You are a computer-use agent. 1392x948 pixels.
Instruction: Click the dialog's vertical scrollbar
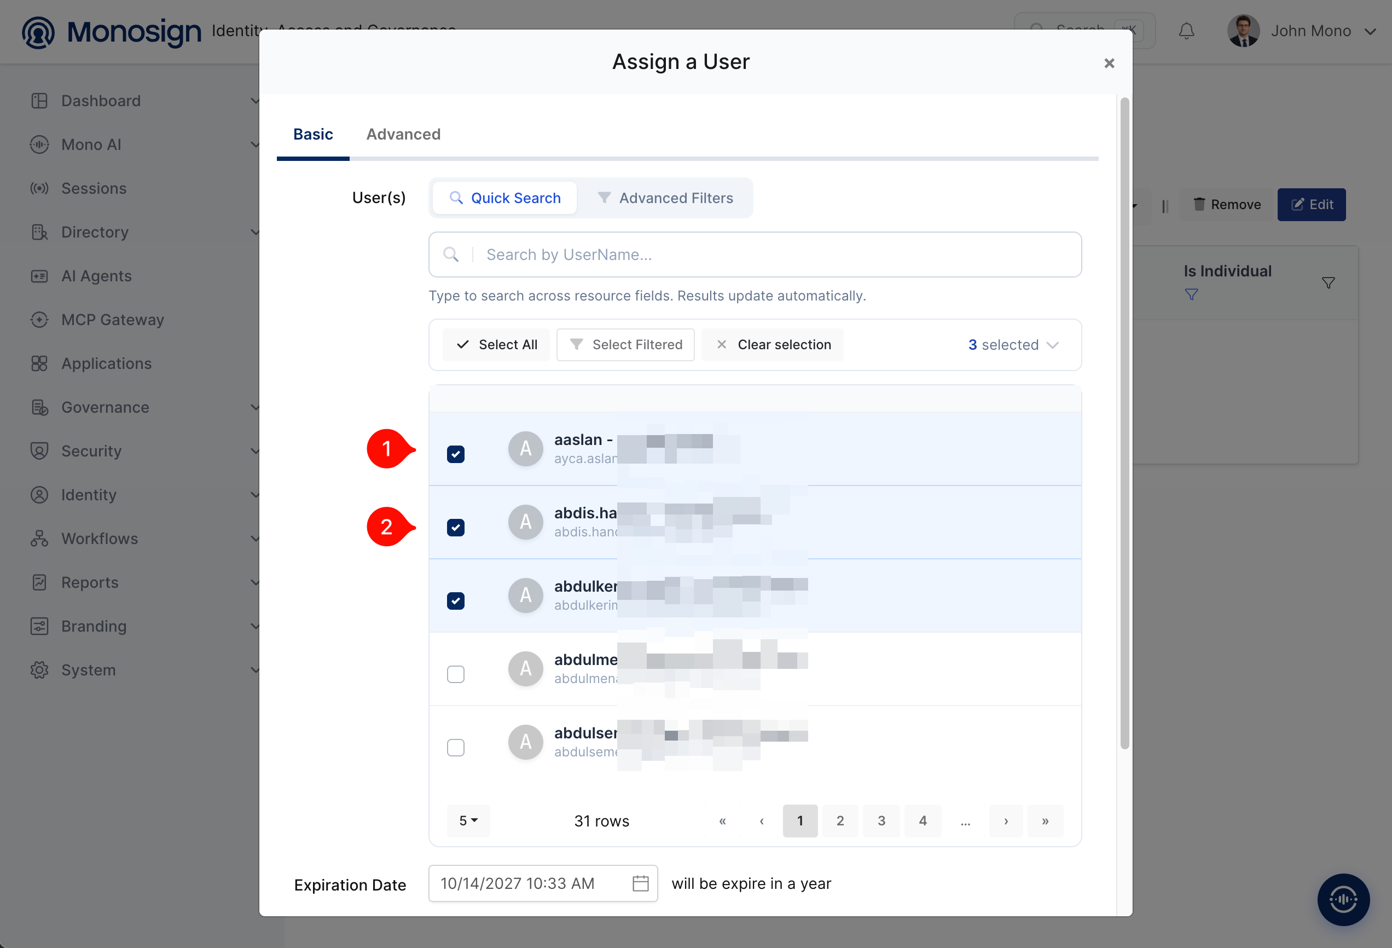pyautogui.click(x=1124, y=423)
